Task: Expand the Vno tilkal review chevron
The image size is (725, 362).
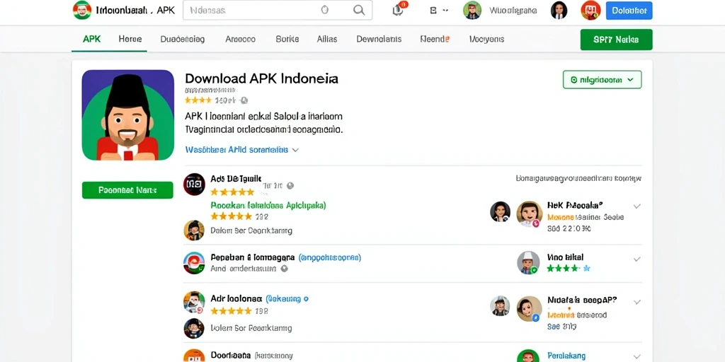Action: coord(636,259)
